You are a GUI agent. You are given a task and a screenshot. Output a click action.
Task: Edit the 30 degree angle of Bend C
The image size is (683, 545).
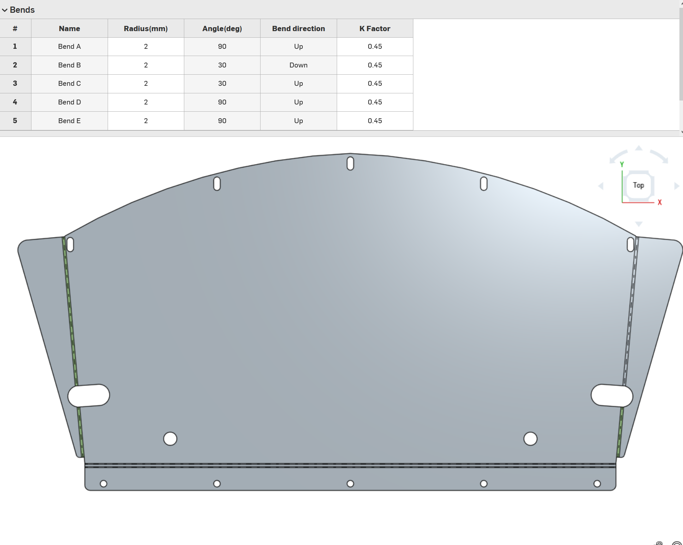pos(222,84)
